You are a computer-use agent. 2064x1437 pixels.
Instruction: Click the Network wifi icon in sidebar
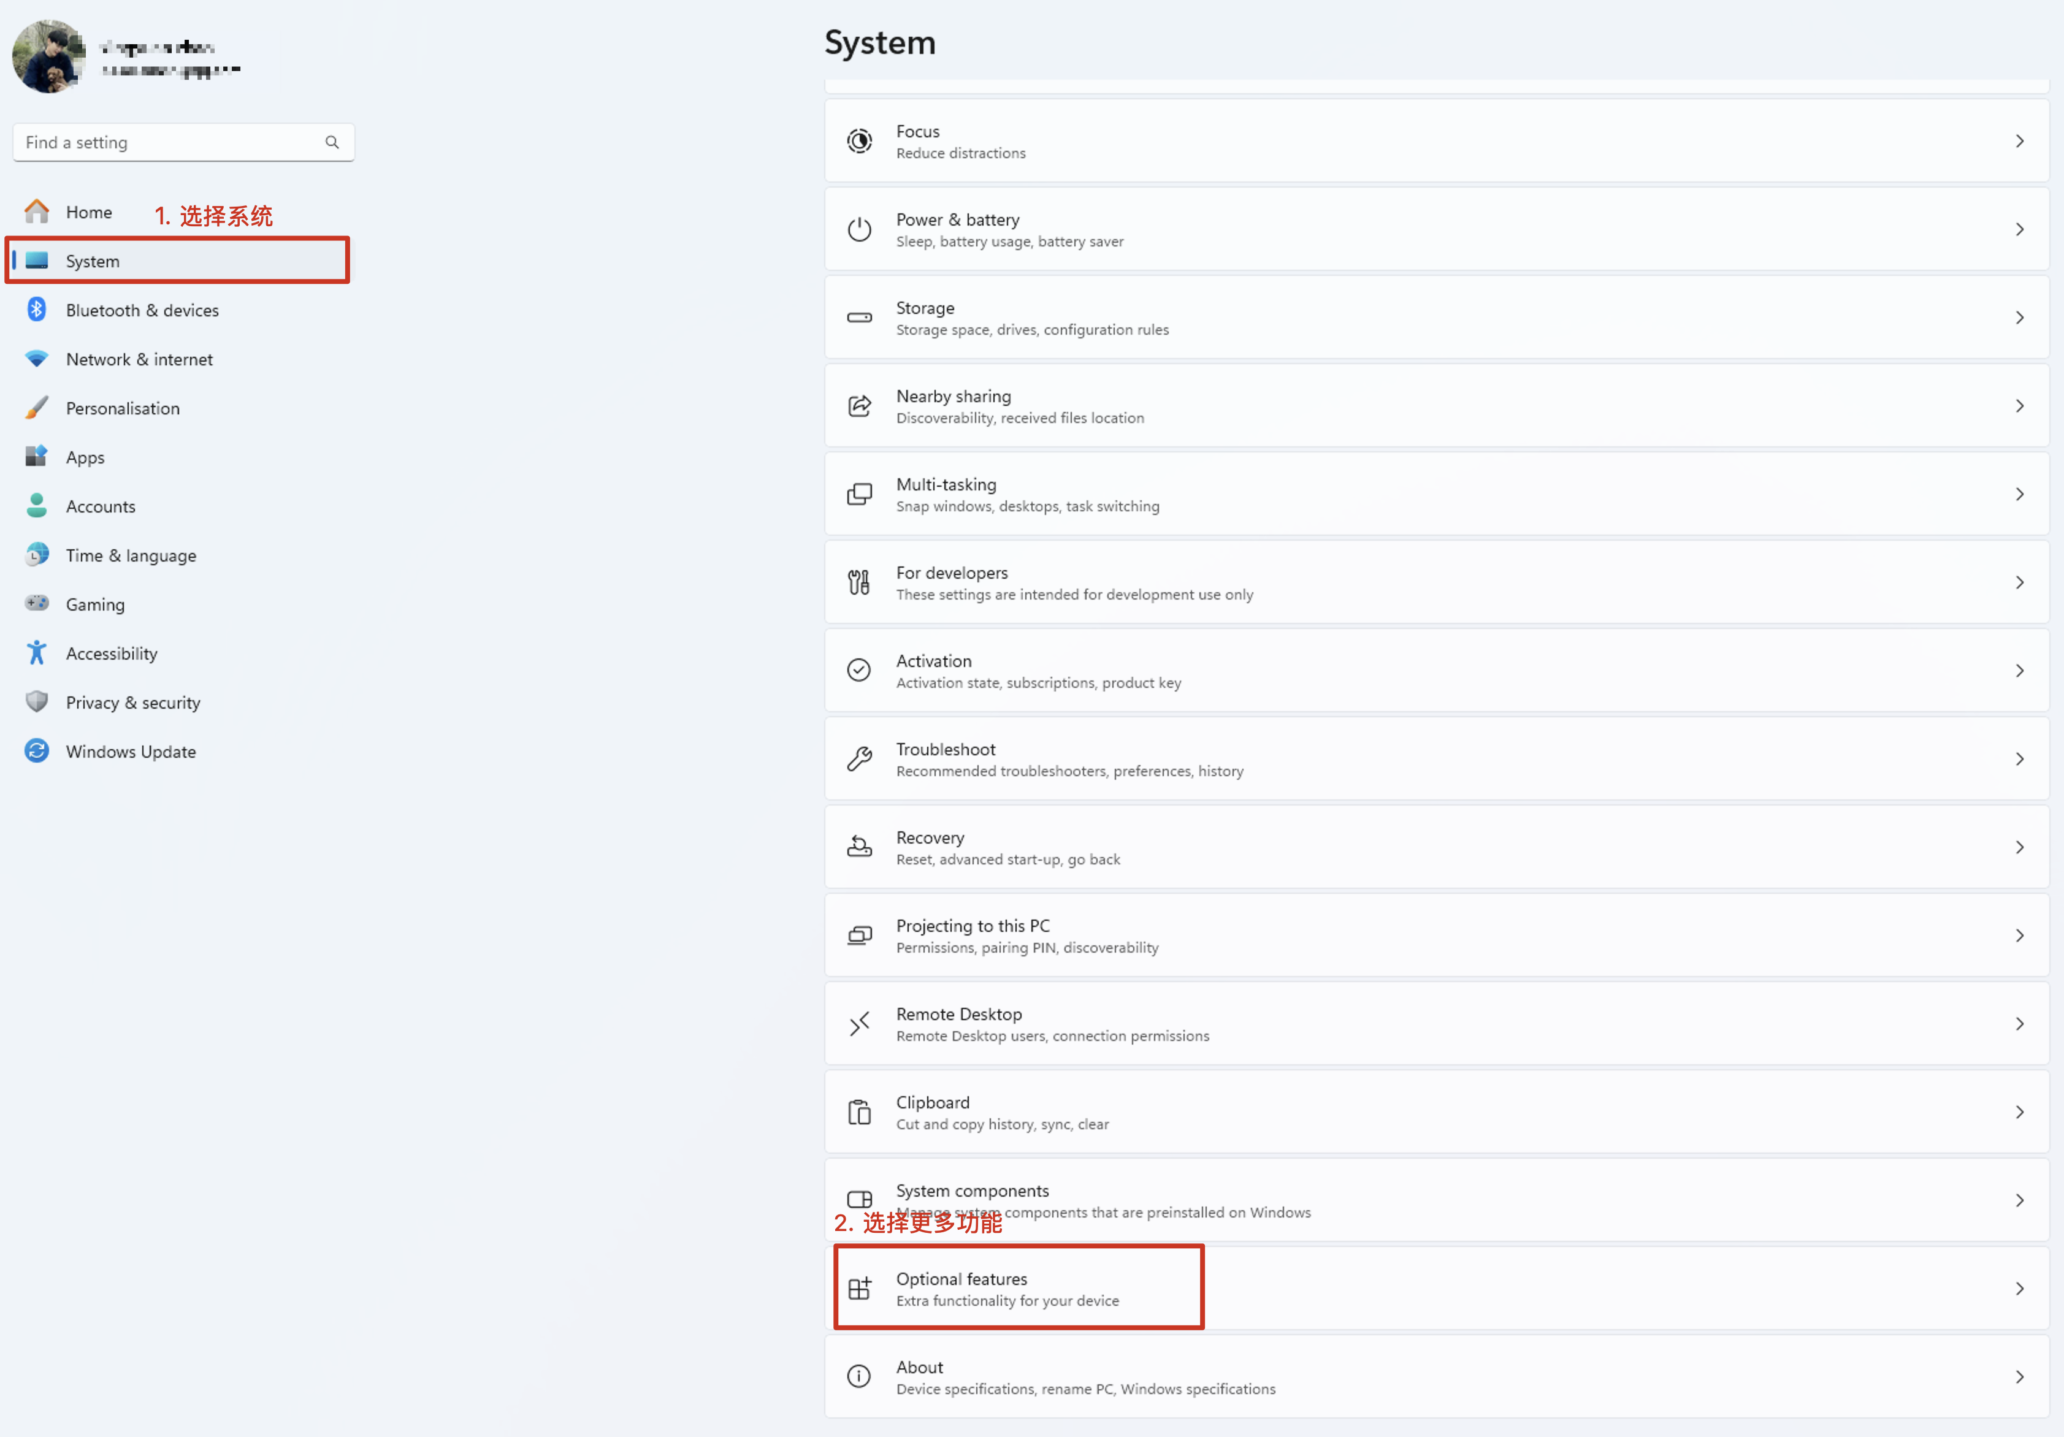click(x=36, y=359)
